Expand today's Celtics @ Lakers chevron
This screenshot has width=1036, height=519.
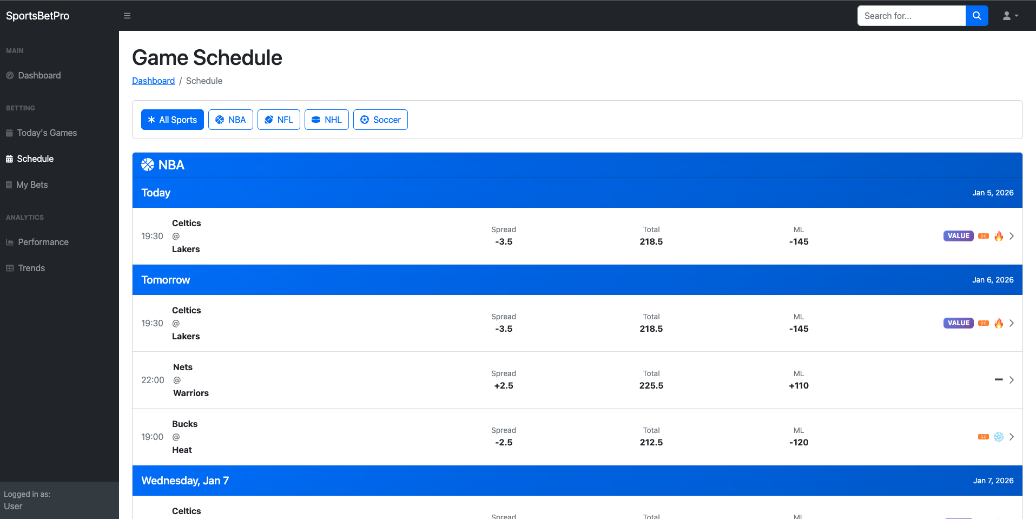[x=1011, y=236]
